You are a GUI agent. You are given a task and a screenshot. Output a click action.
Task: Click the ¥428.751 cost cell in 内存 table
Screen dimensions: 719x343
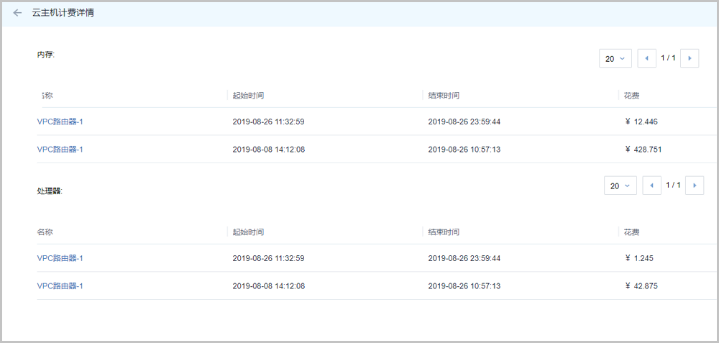[644, 150]
